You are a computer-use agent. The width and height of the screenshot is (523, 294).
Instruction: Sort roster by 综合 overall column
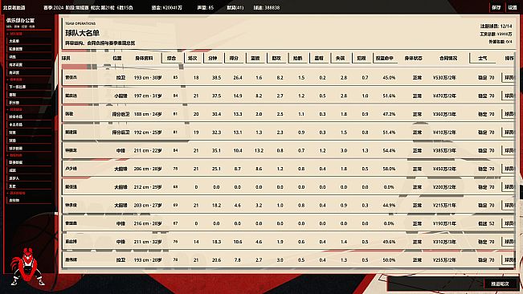point(172,58)
